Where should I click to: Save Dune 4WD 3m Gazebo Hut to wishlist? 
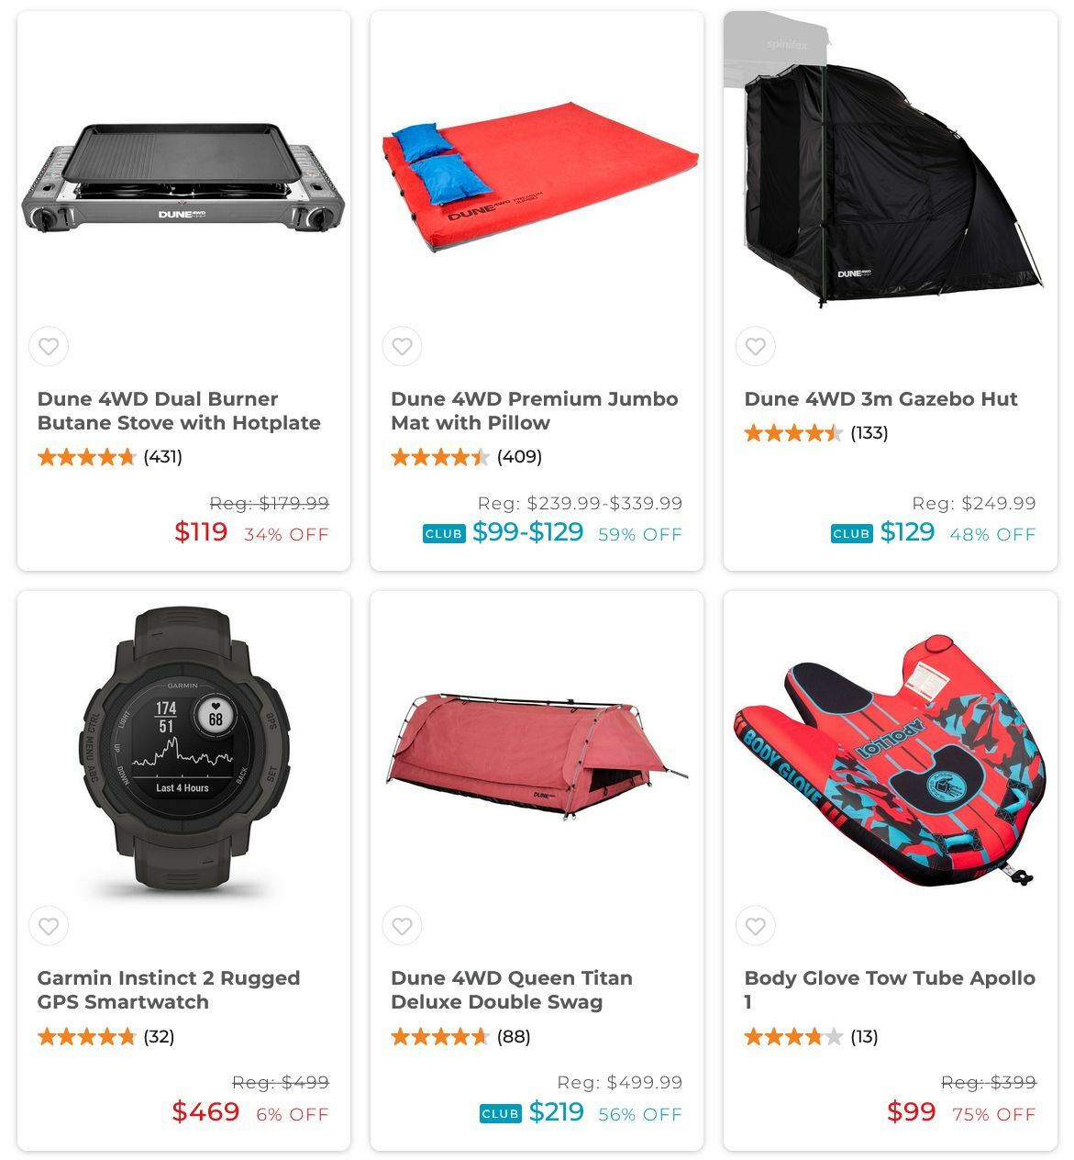tap(756, 347)
